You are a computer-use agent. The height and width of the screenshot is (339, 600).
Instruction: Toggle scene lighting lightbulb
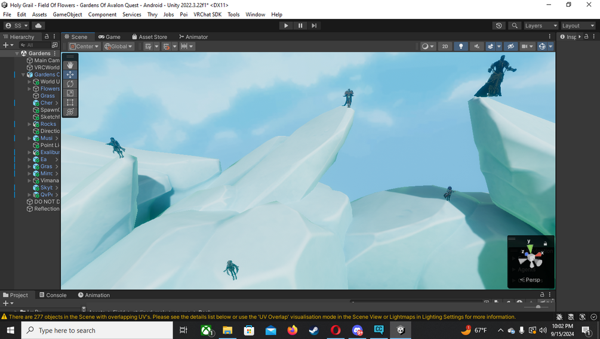(461, 47)
